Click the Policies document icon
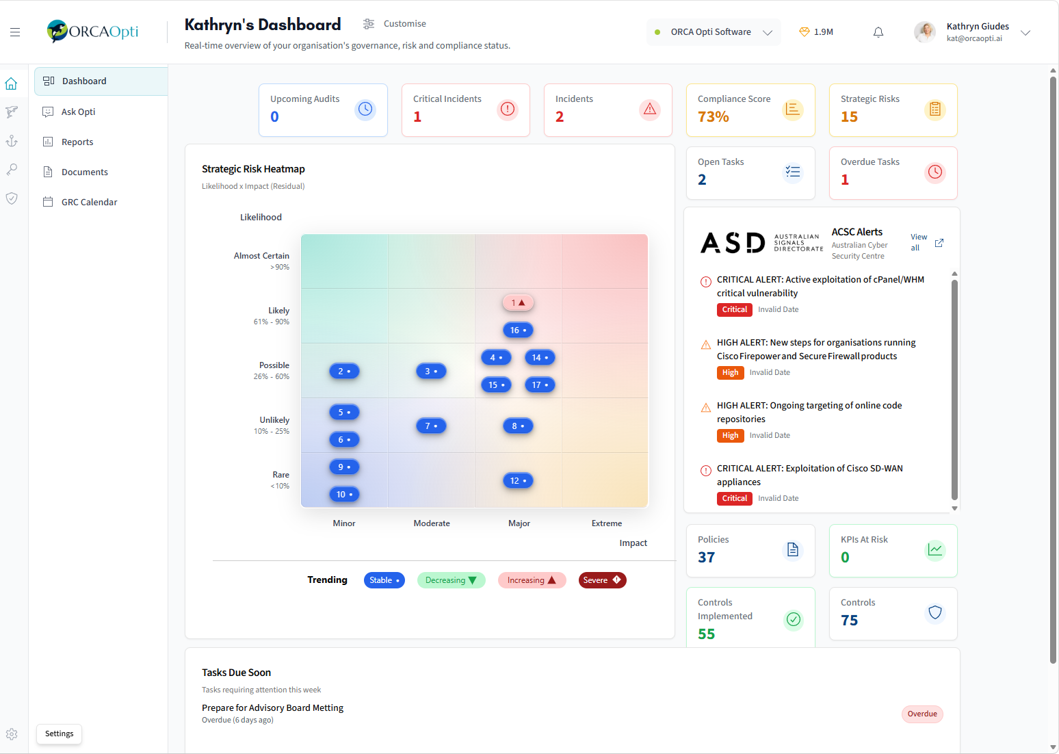The width and height of the screenshot is (1059, 754). pyautogui.click(x=793, y=550)
